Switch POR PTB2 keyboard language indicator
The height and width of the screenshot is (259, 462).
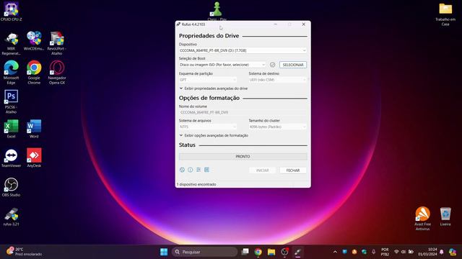(x=385, y=252)
